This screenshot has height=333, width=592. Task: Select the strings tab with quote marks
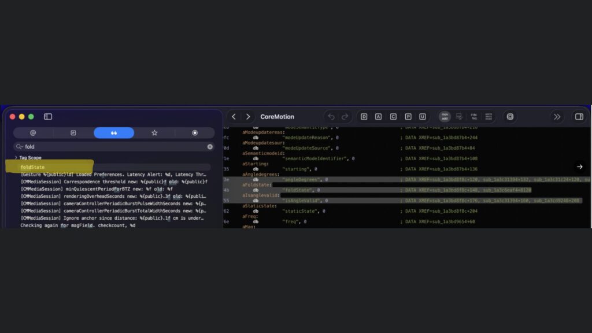(114, 133)
